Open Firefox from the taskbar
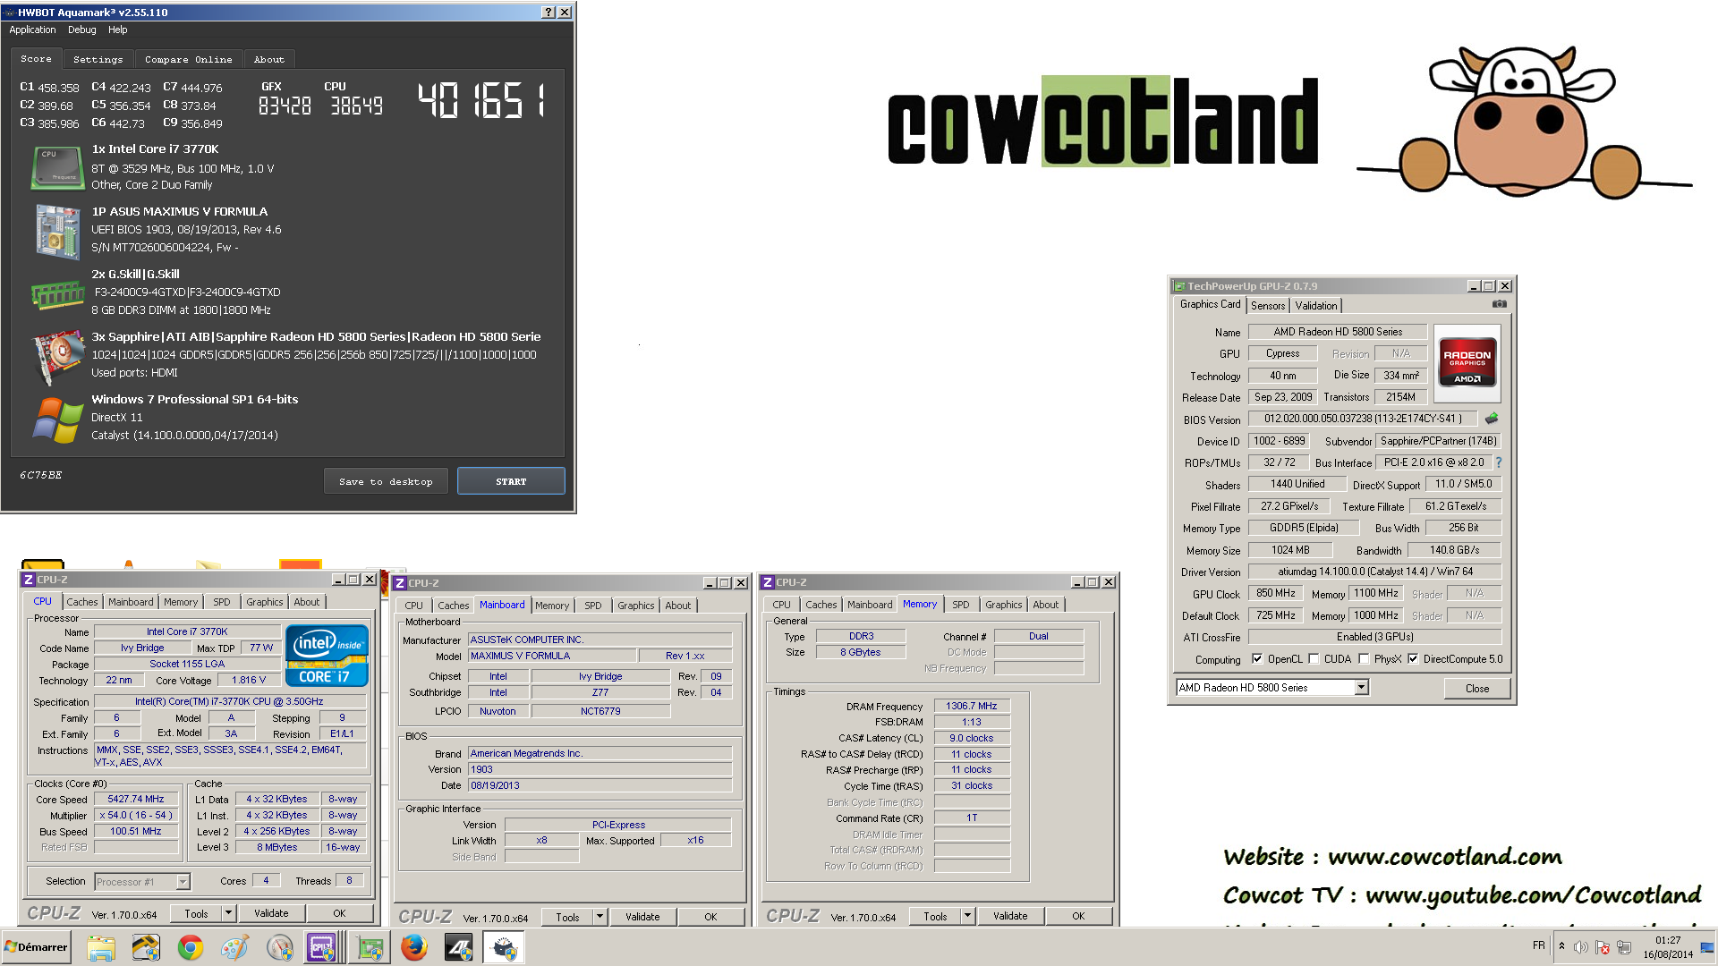The height and width of the screenshot is (966, 1718). [x=413, y=947]
